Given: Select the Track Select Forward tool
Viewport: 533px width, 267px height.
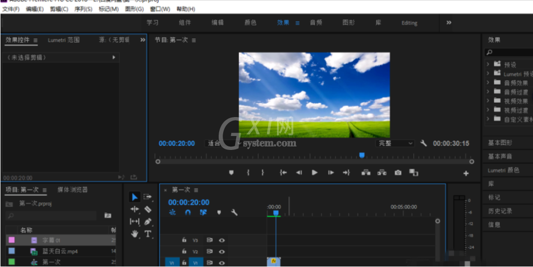Looking at the screenshot, I should pyautogui.click(x=147, y=197).
